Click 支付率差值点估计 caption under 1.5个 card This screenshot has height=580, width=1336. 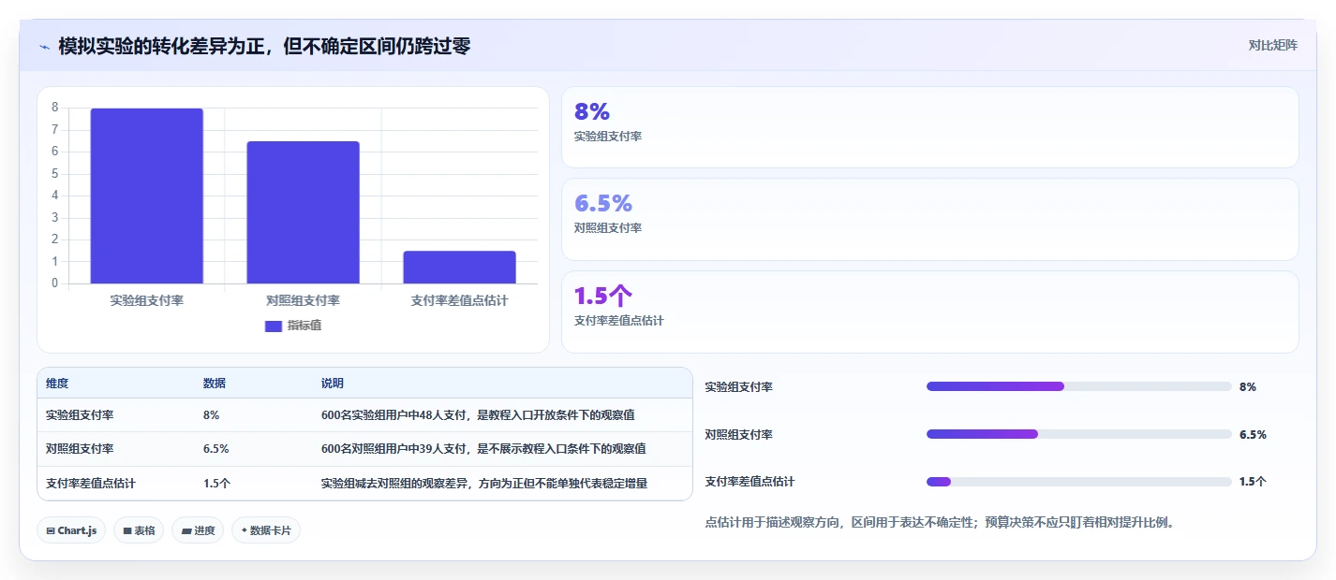(x=619, y=320)
